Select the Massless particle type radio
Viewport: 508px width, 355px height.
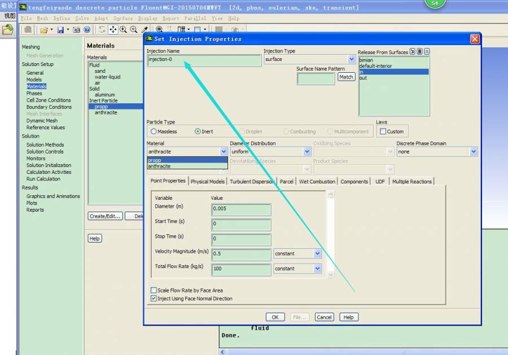pos(154,132)
